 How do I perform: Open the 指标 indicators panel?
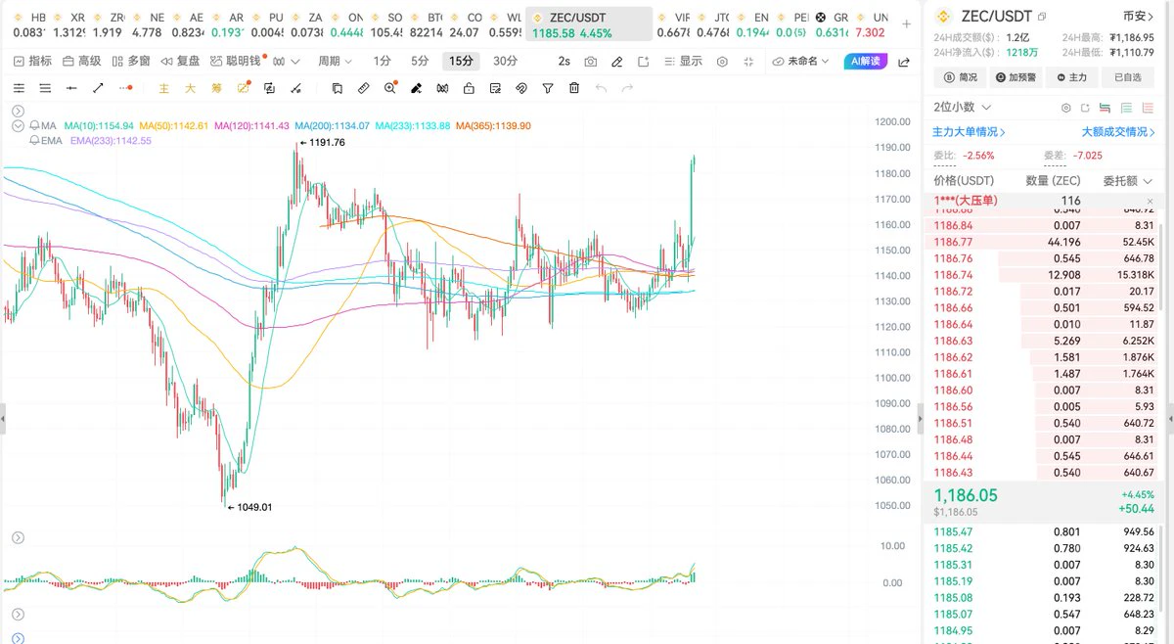33,61
